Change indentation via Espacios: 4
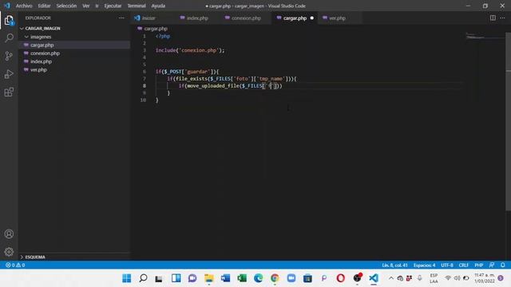This screenshot has width=511, height=287. click(424, 265)
